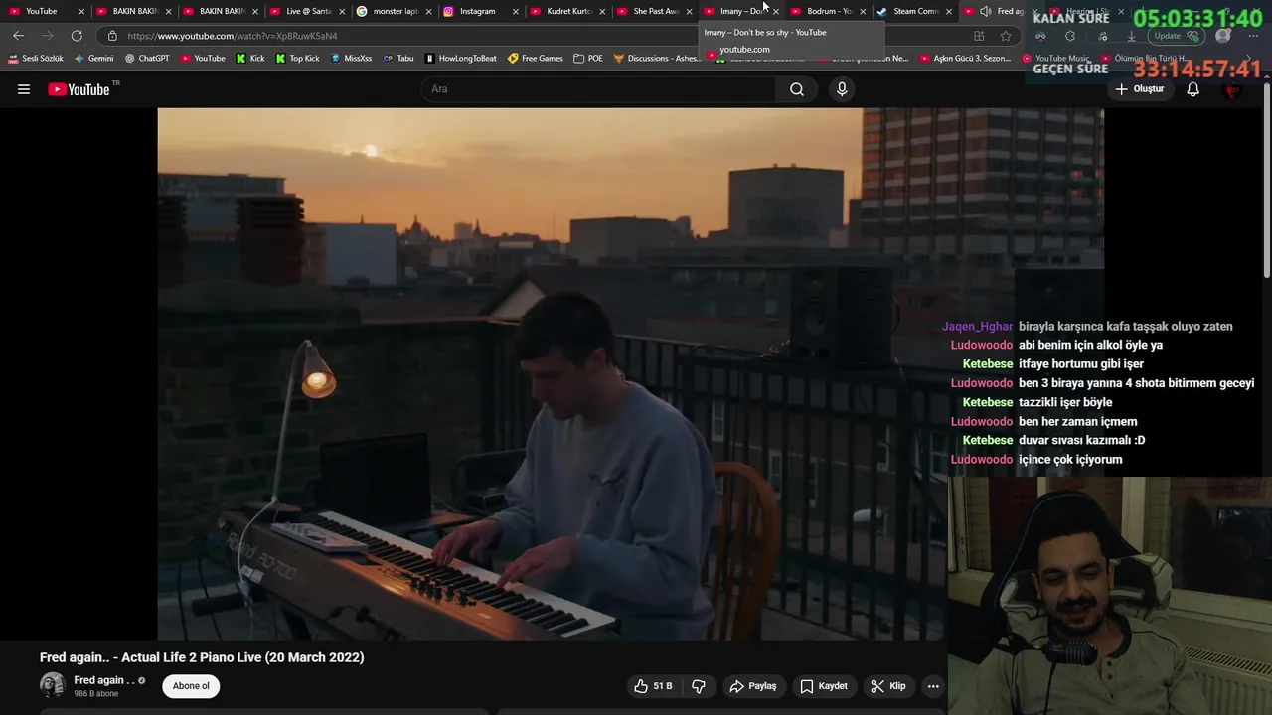Bookmark this page with star icon
Screen dimensions: 1272x715
[x=1006, y=36]
